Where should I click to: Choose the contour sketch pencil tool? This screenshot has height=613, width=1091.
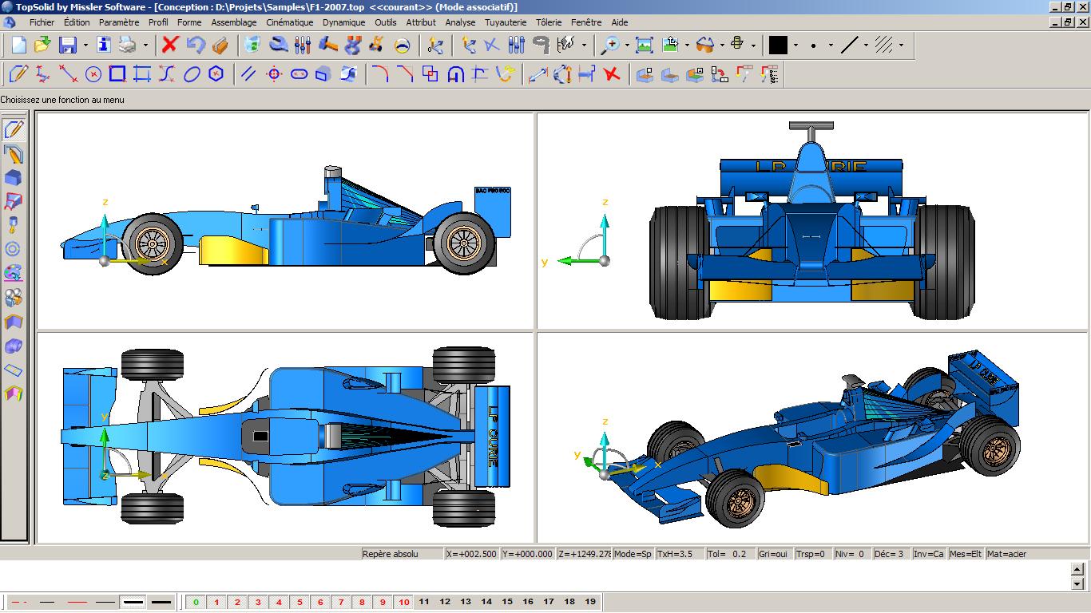pyautogui.click(x=18, y=75)
